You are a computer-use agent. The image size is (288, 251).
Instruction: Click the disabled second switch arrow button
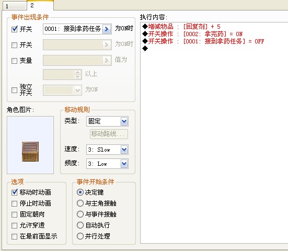coord(107,44)
